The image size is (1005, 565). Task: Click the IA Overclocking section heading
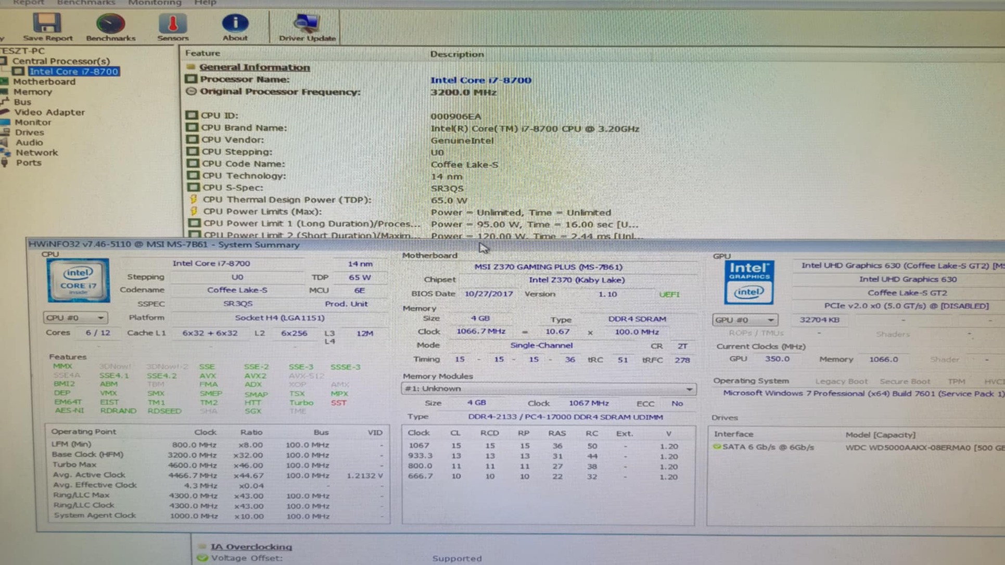click(251, 547)
